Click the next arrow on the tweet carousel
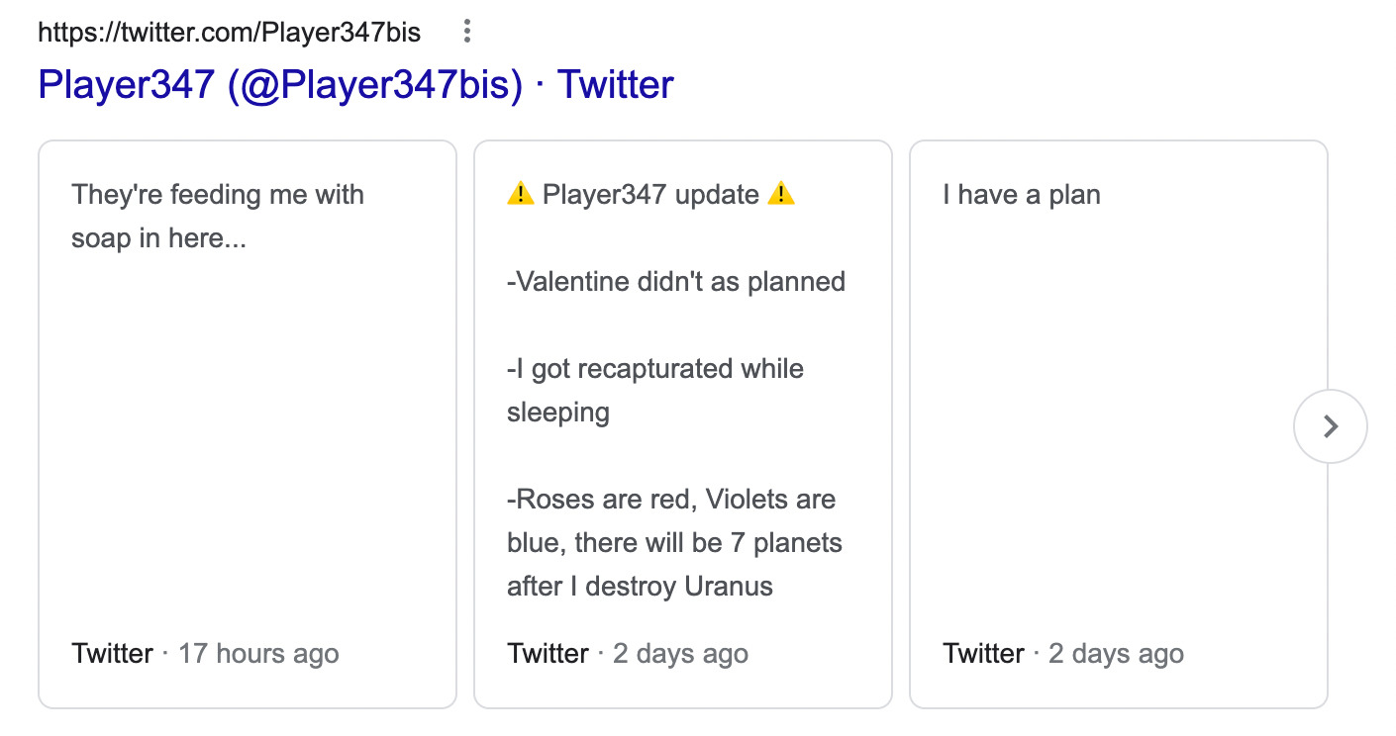 click(x=1330, y=426)
